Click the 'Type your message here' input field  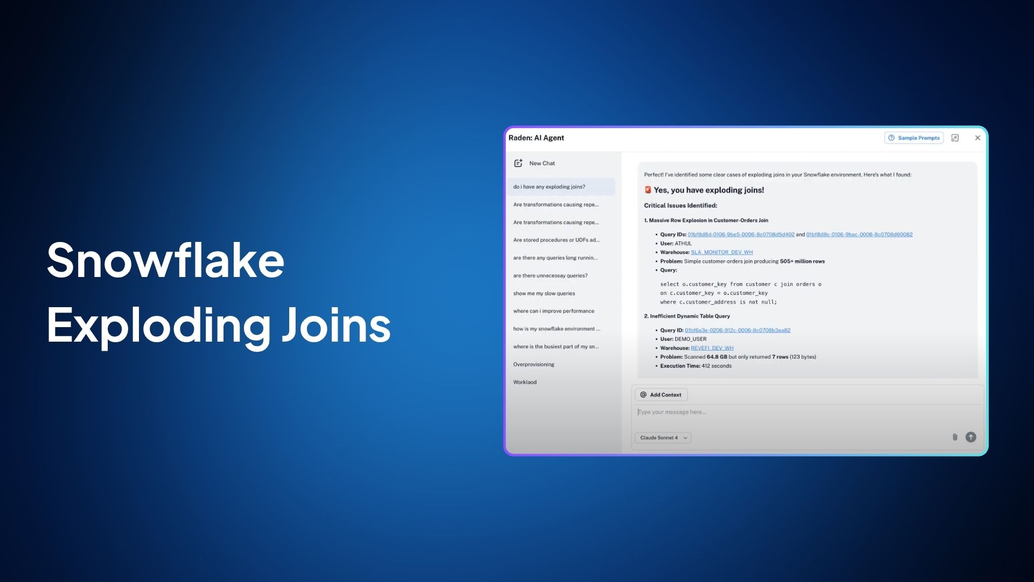754,412
